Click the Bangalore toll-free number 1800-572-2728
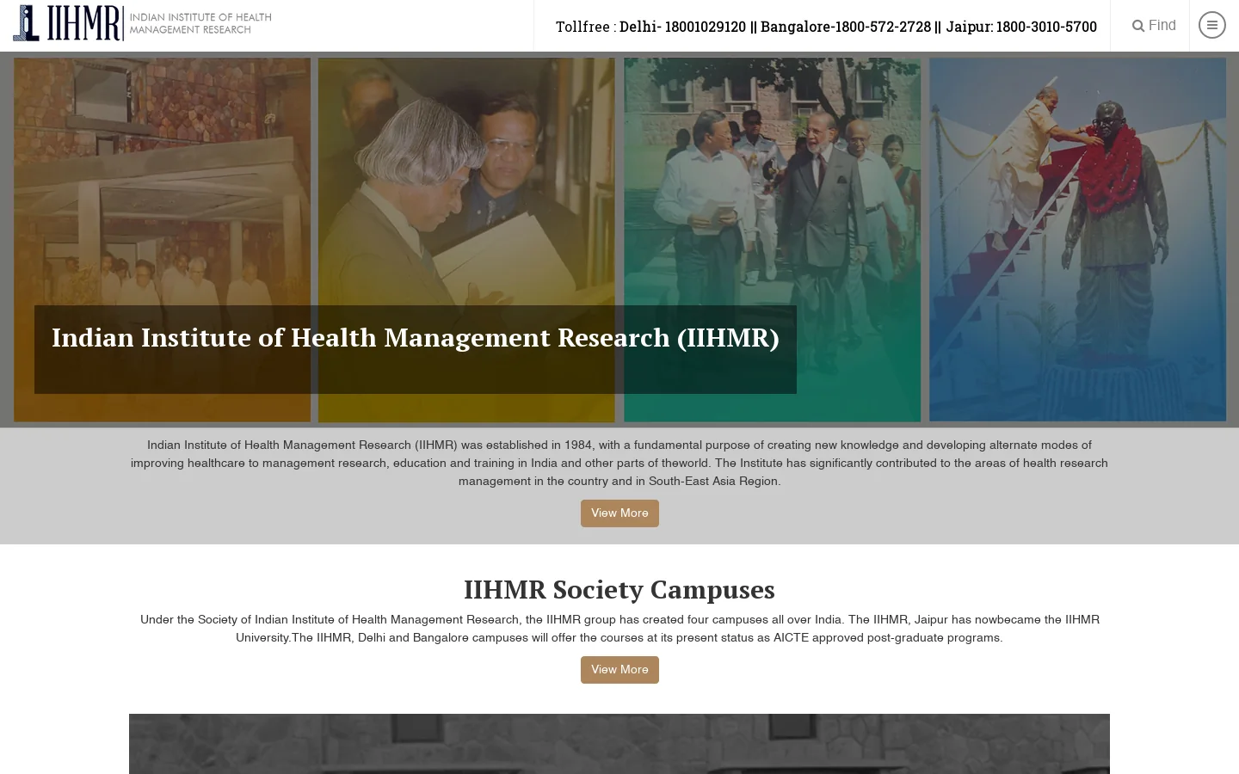The image size is (1239, 774). (883, 27)
